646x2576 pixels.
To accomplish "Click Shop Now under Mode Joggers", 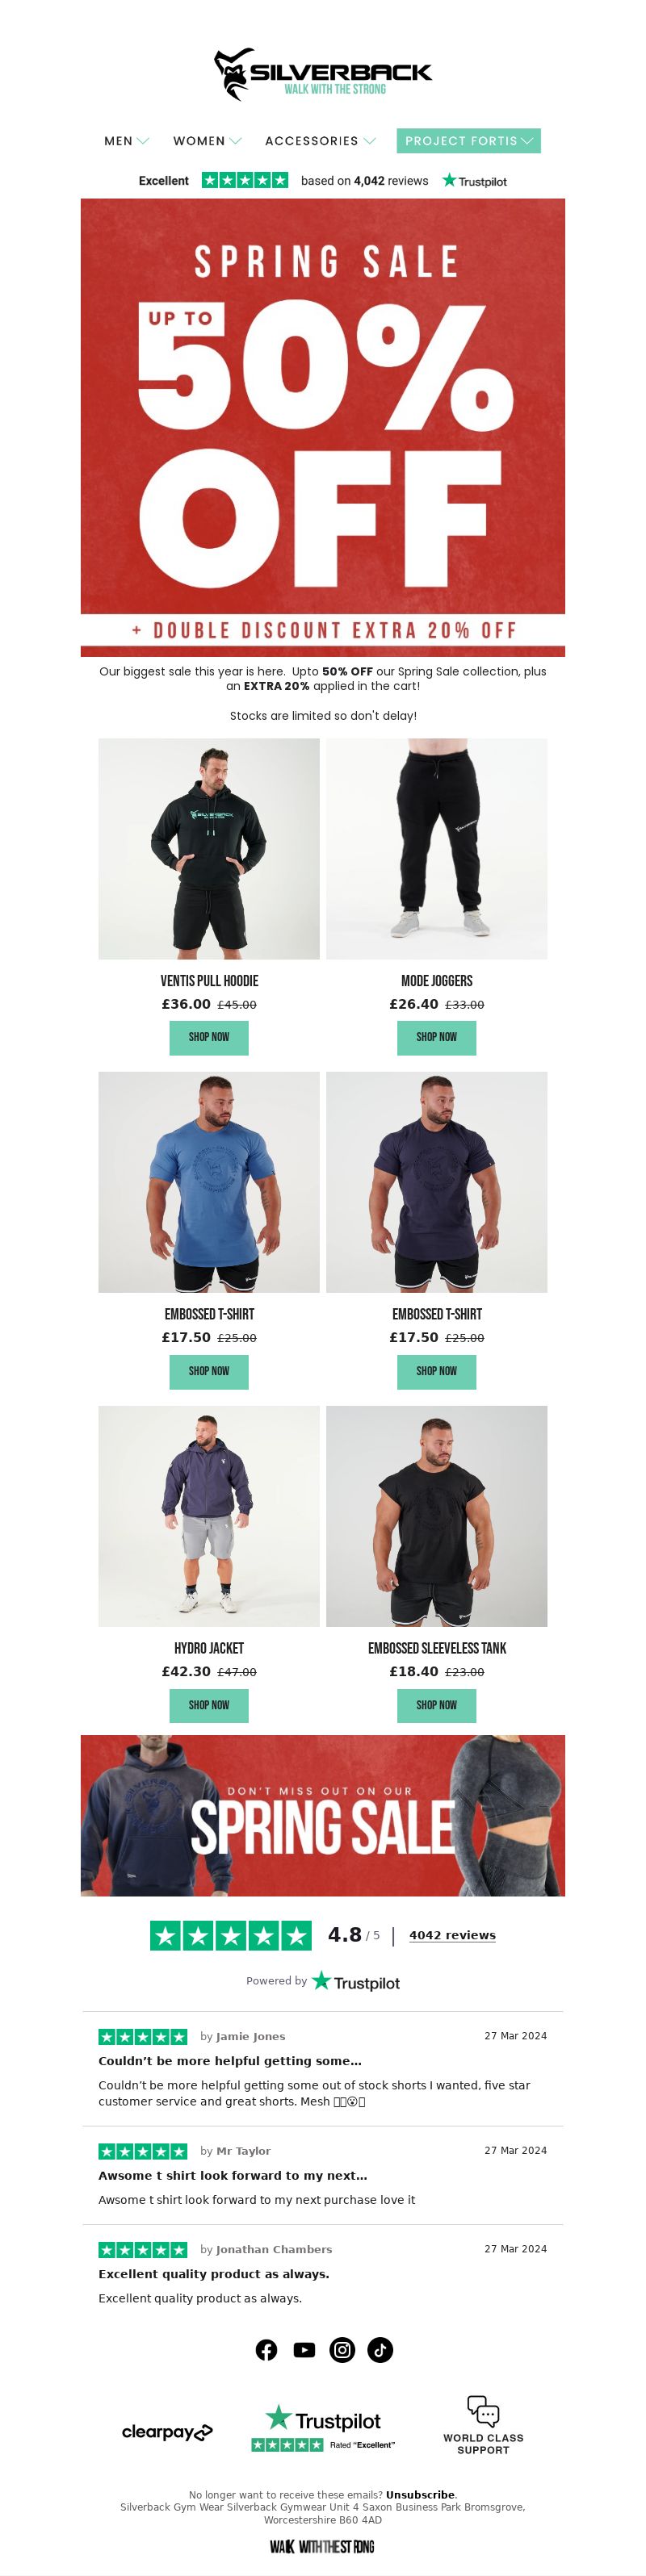I will [437, 1037].
